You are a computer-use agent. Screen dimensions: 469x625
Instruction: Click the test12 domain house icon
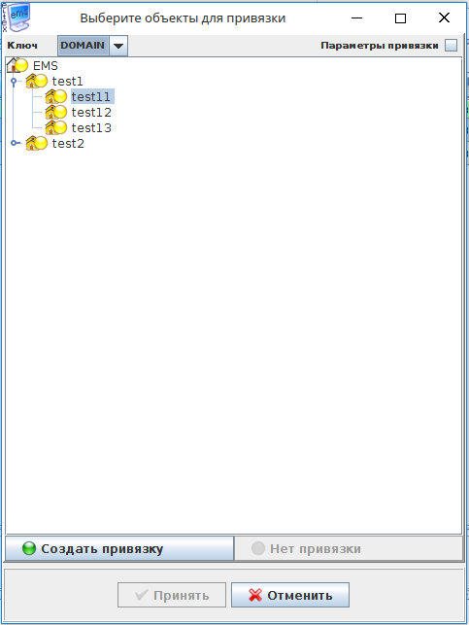pos(55,112)
